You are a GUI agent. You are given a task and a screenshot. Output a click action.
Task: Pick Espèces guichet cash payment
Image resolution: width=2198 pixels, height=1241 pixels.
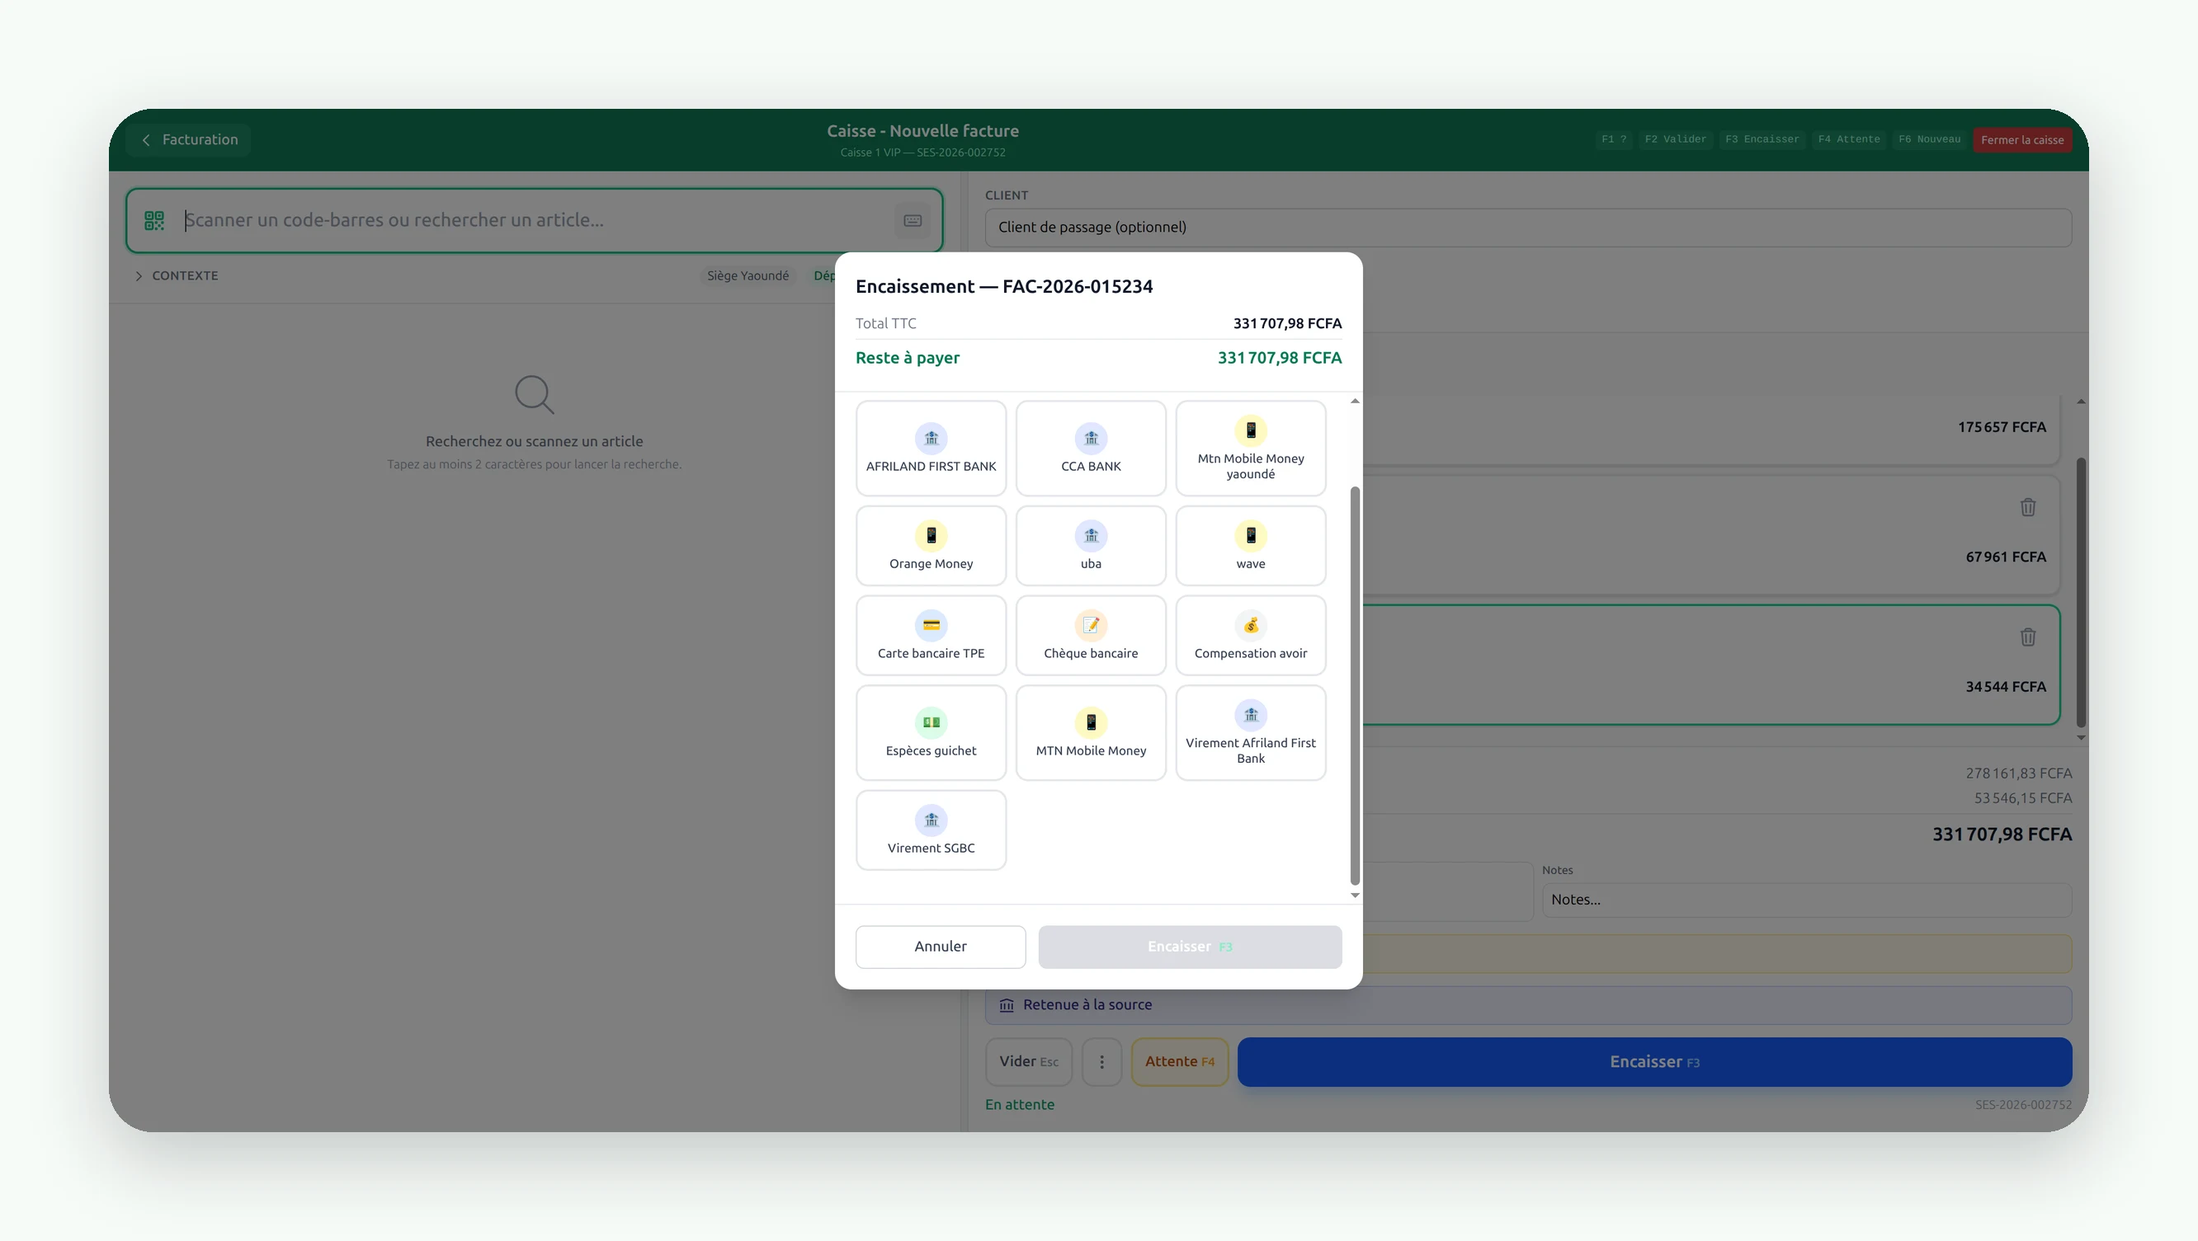pyautogui.click(x=931, y=733)
